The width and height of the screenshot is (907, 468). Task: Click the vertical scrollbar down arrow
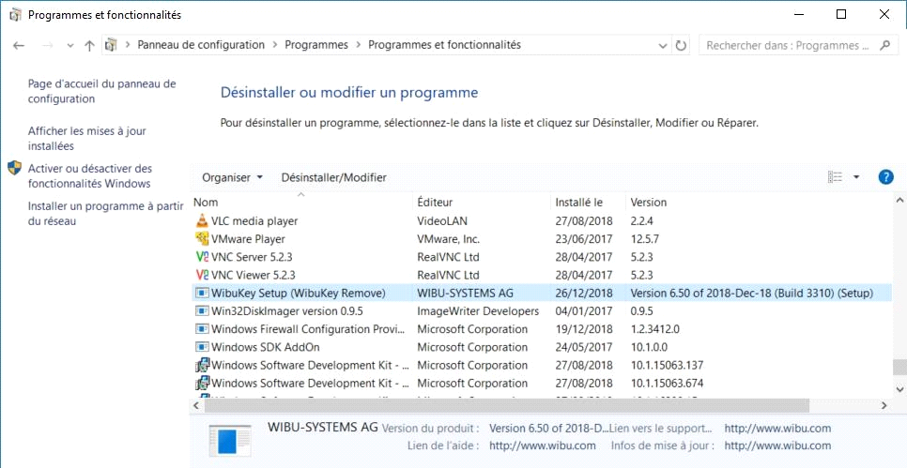(x=899, y=389)
